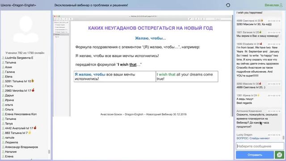The image size is (286, 161).
Task: Click the person icon beside Гость
Action: [3, 86]
